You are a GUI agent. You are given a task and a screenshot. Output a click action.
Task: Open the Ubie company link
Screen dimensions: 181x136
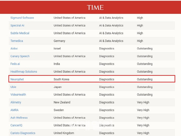[13, 87]
